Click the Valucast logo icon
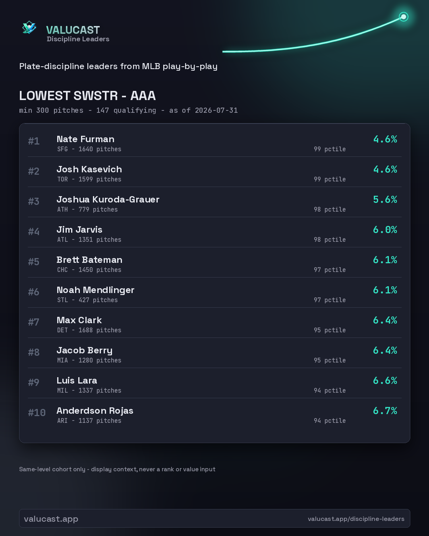 (29, 27)
